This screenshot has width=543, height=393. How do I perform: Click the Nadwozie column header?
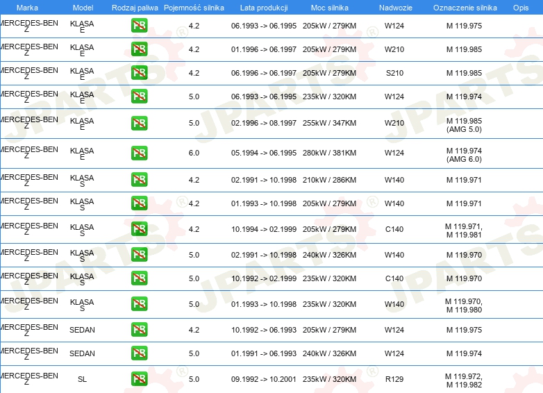click(396, 8)
